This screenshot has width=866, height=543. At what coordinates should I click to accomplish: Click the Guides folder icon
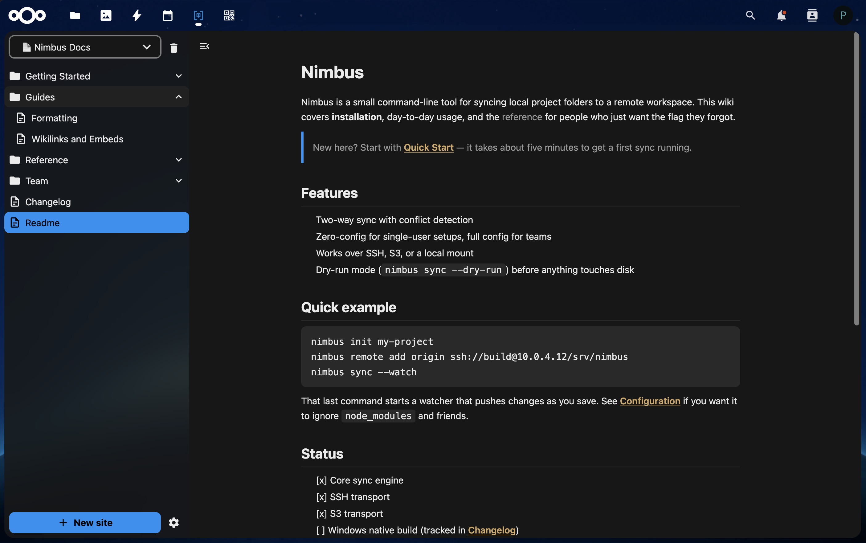(15, 97)
